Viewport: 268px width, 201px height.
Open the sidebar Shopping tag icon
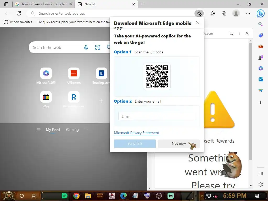point(260,35)
